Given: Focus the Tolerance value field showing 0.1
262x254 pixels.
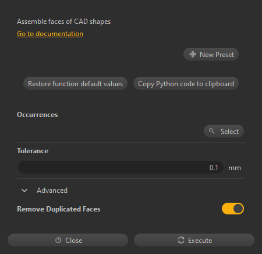Looking at the screenshot, I should (x=121, y=167).
